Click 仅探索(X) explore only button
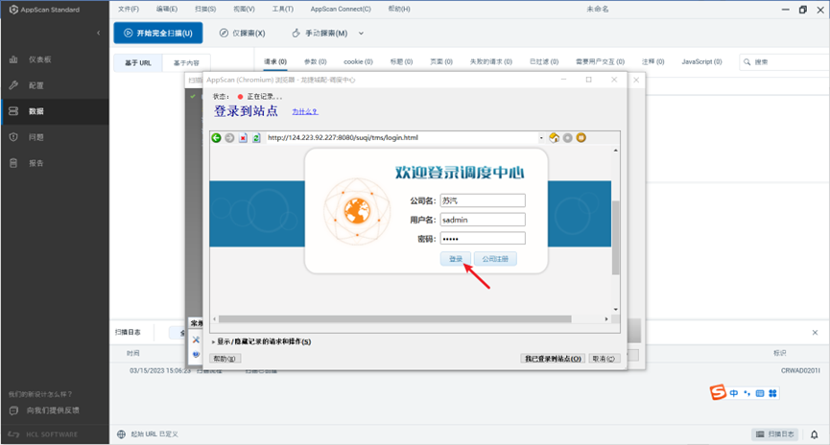 (x=243, y=33)
